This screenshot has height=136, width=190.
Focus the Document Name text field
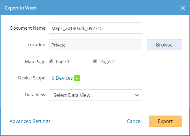tap(95, 28)
